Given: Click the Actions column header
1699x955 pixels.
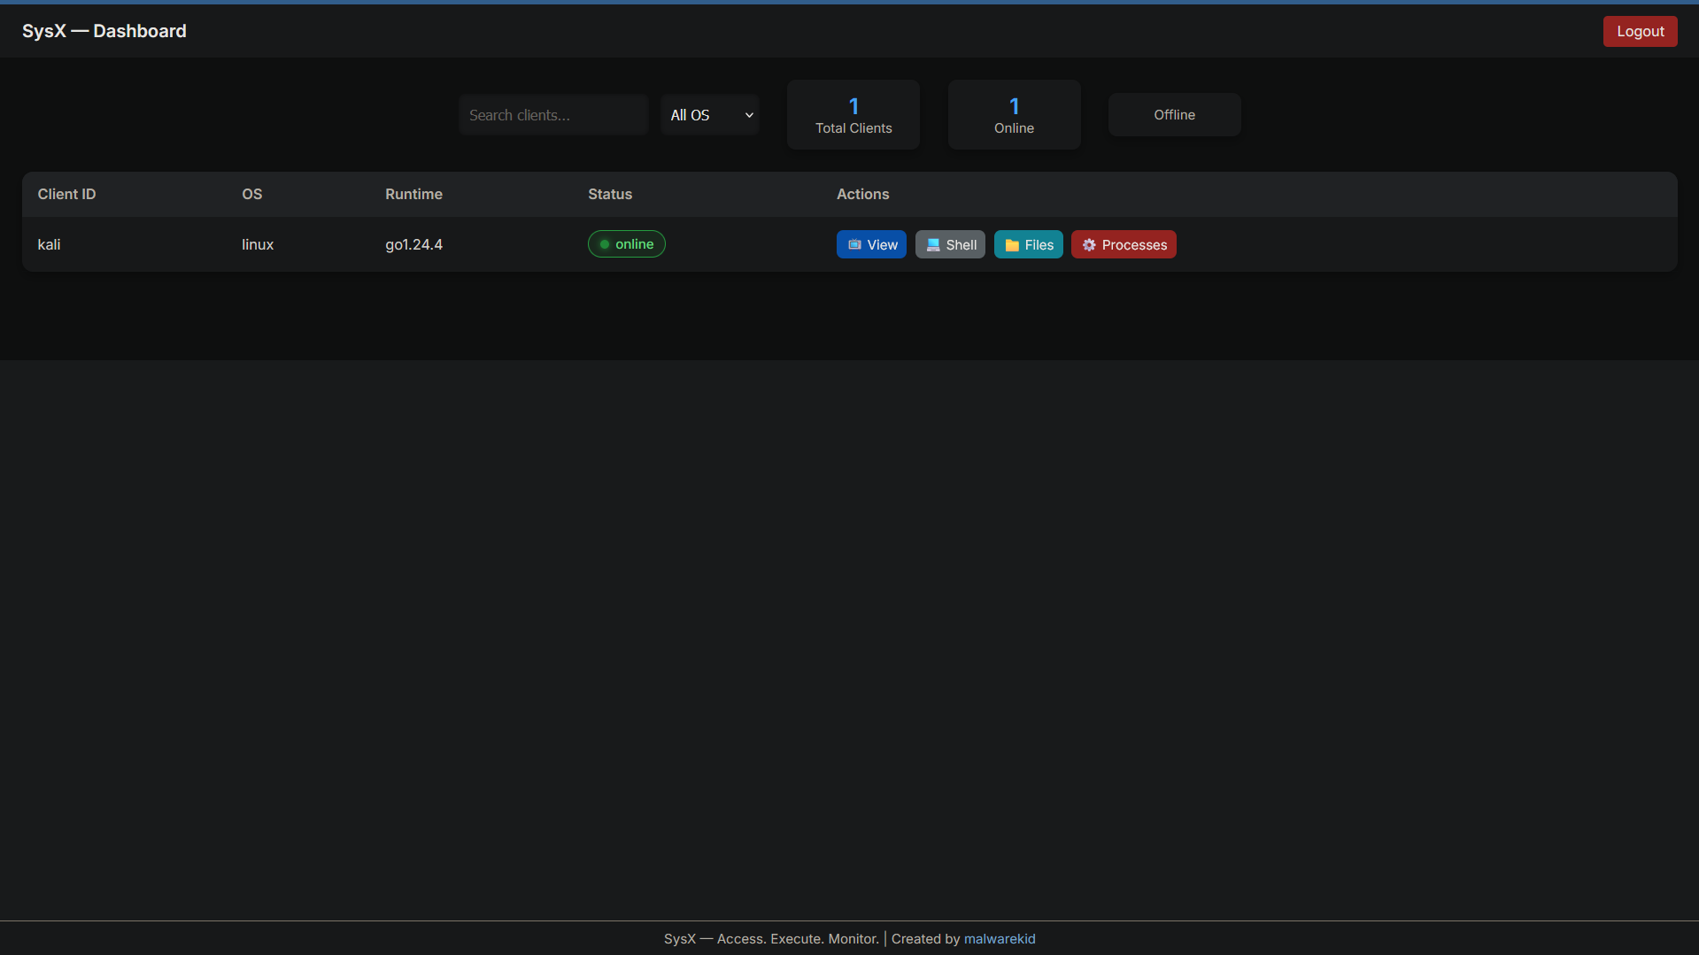Looking at the screenshot, I should [x=862, y=194].
